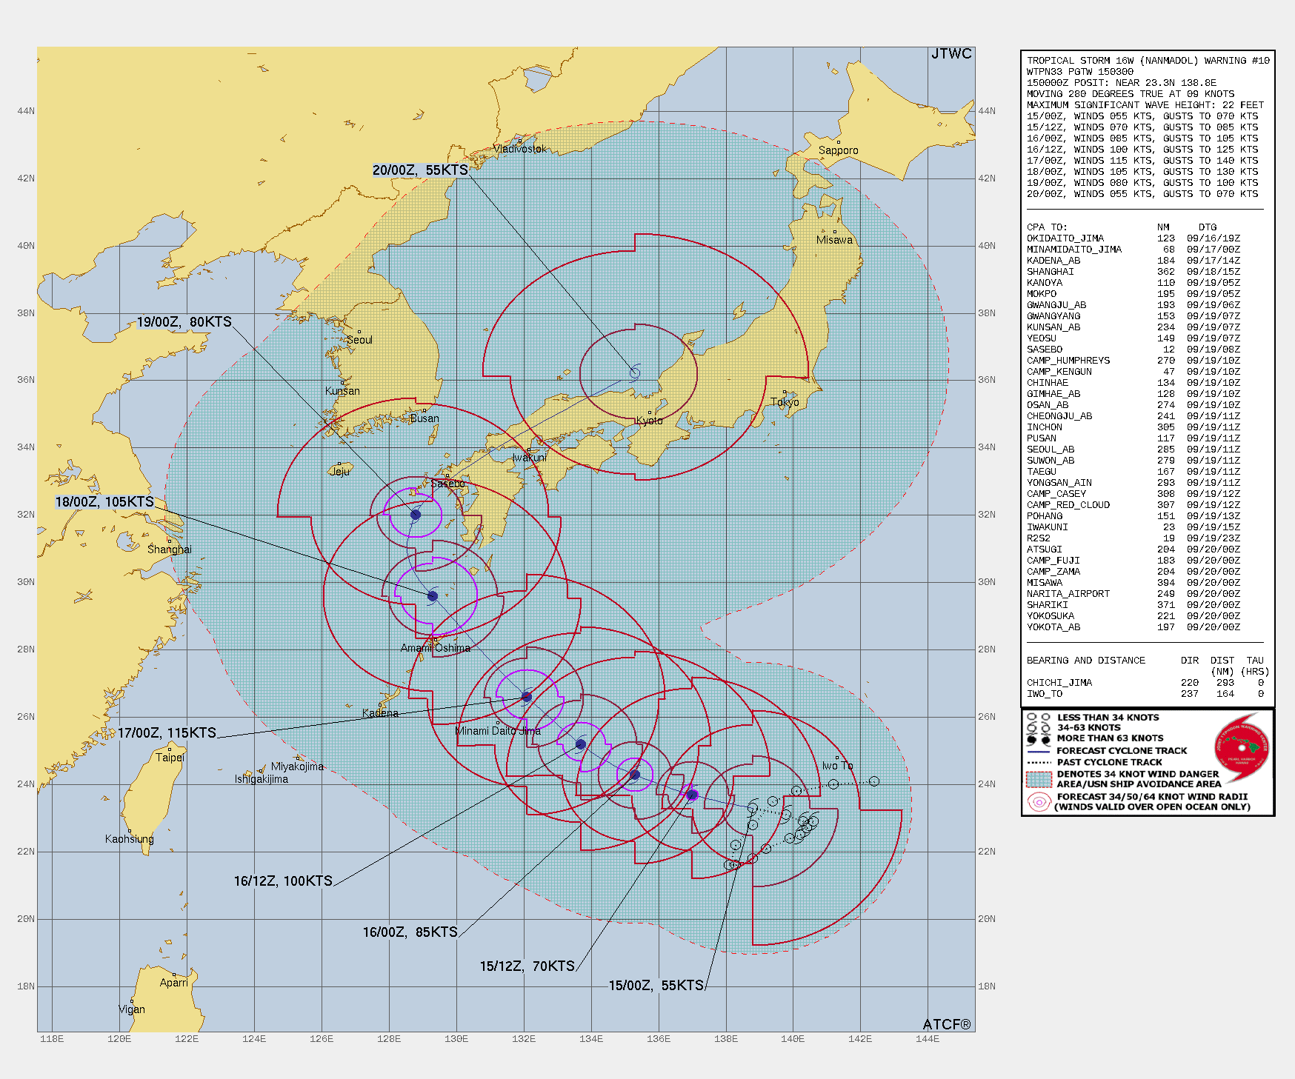The width and height of the screenshot is (1295, 1079).
Task: Click the Miyakojima island label
Action: point(297,766)
